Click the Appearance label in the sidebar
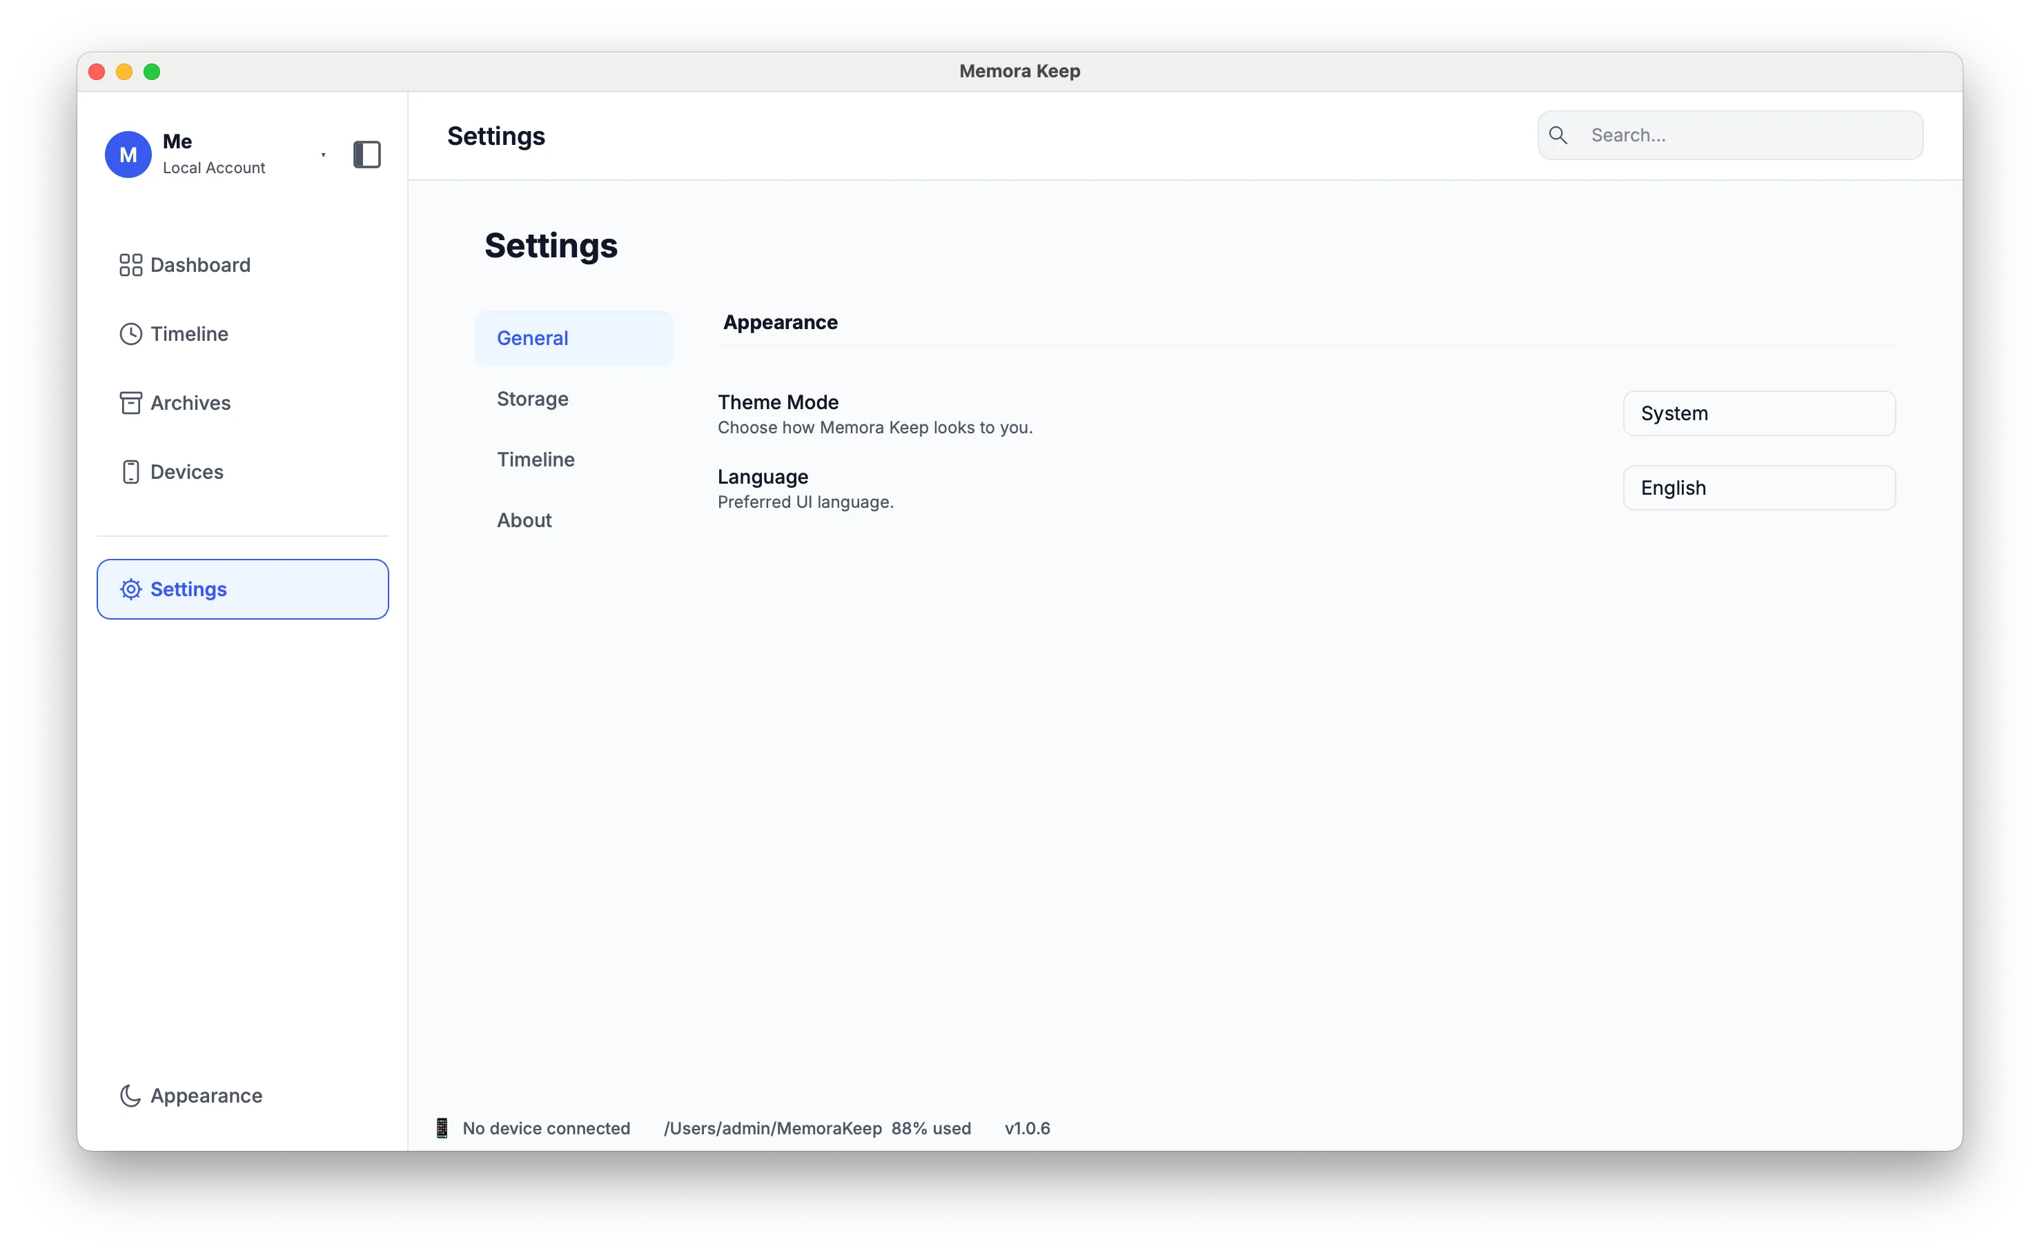This screenshot has width=2040, height=1253. pyautogui.click(x=206, y=1096)
